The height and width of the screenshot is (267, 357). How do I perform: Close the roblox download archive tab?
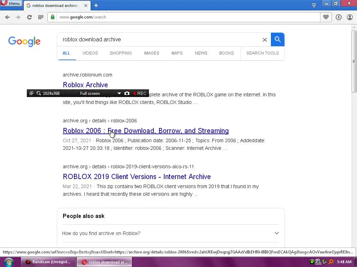(x=86, y=6)
